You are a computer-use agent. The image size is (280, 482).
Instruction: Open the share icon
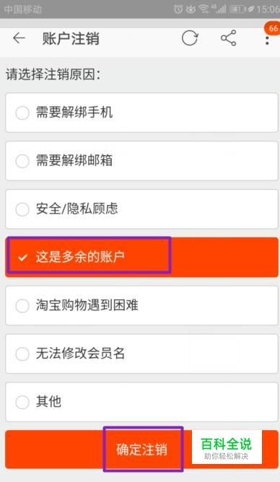click(x=228, y=38)
